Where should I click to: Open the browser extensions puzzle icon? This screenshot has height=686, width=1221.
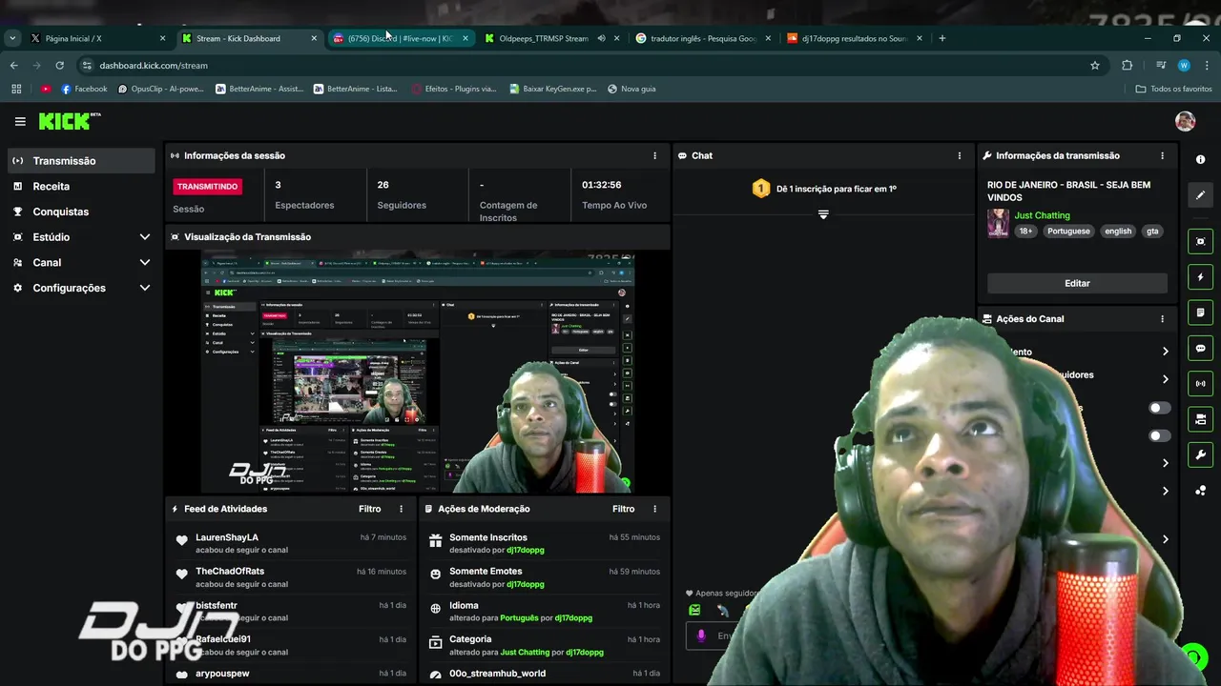point(1127,66)
